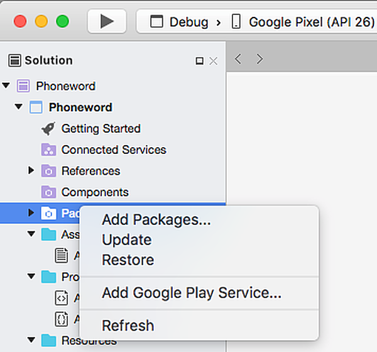The width and height of the screenshot is (377, 352).
Task: Close the Solution pad
Action: 213,61
